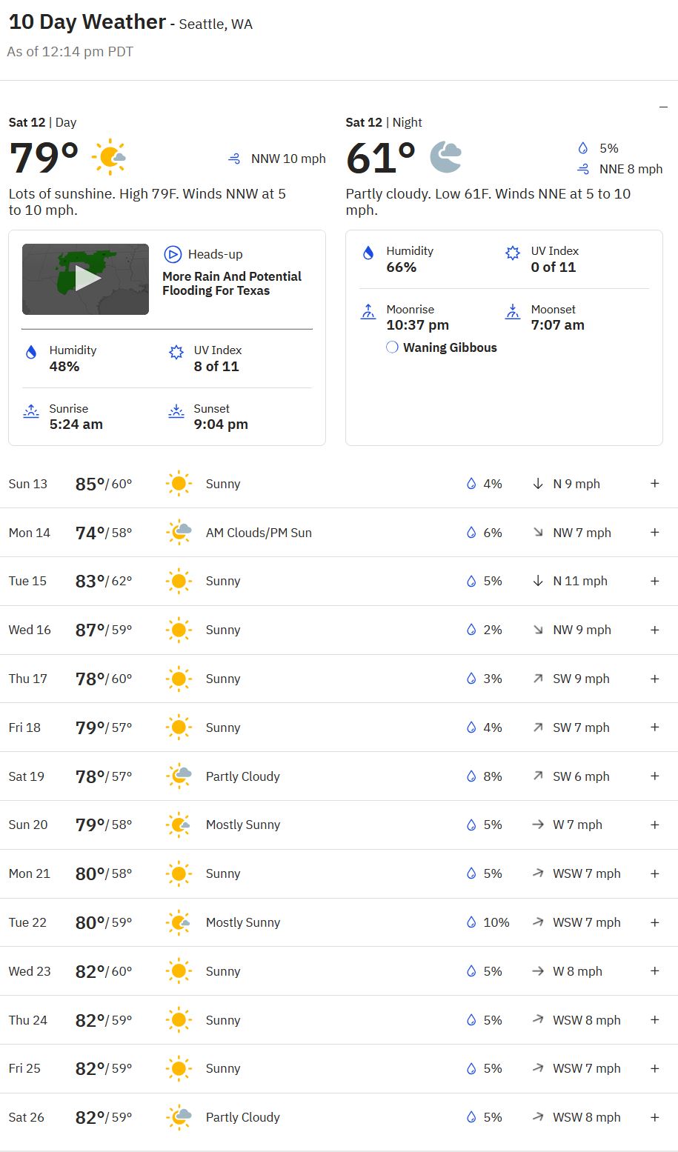Screen dimensions: 678x1152
Task: Open More Rain And Potential Flooding For Texas
Action: pyautogui.click(x=232, y=283)
